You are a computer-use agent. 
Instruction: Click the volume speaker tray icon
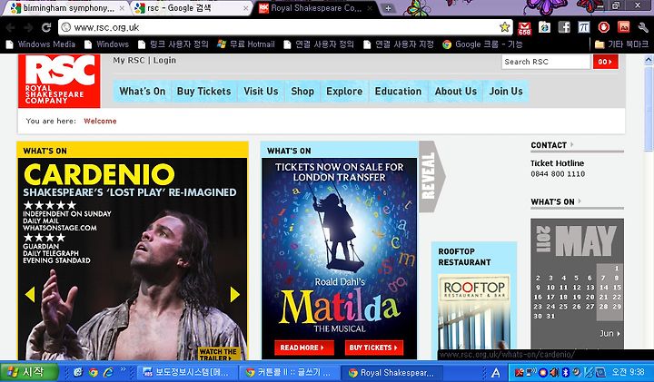[x=554, y=372]
